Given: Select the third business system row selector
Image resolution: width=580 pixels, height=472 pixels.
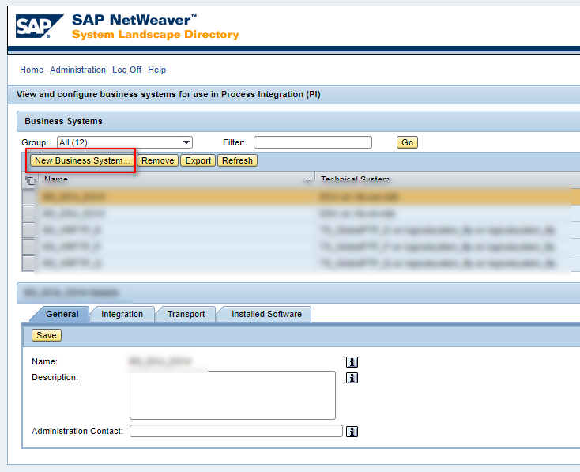Looking at the screenshot, I should coord(28,230).
